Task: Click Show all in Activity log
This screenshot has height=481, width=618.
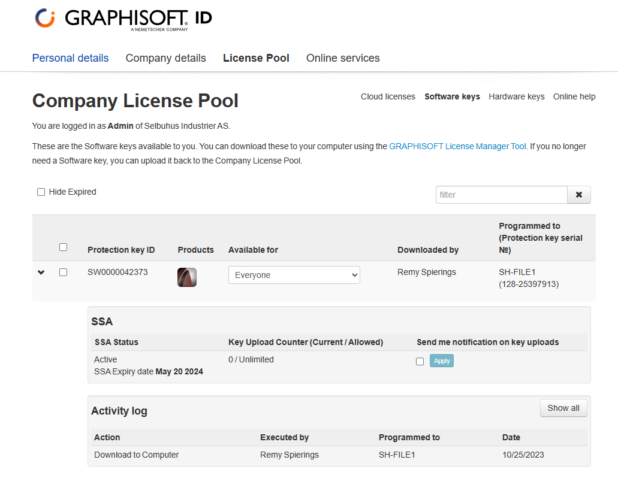Action: (x=563, y=408)
